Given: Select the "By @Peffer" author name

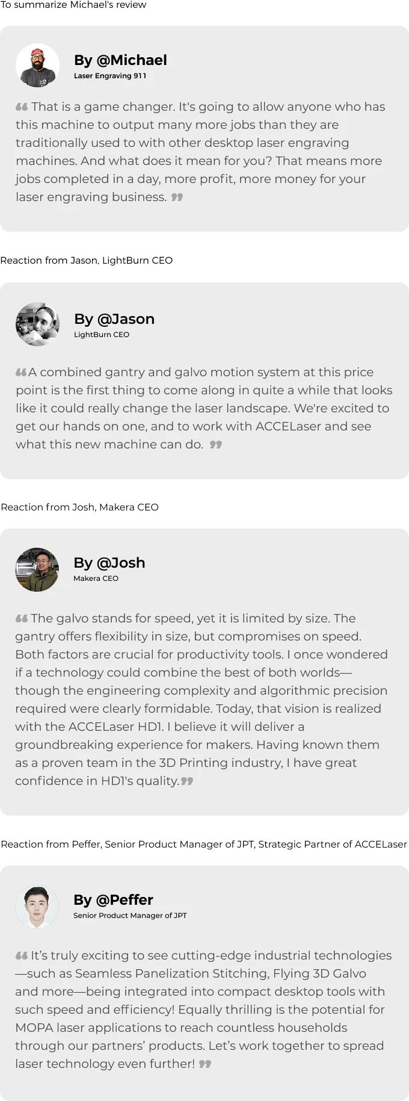Looking at the screenshot, I should 113,900.
